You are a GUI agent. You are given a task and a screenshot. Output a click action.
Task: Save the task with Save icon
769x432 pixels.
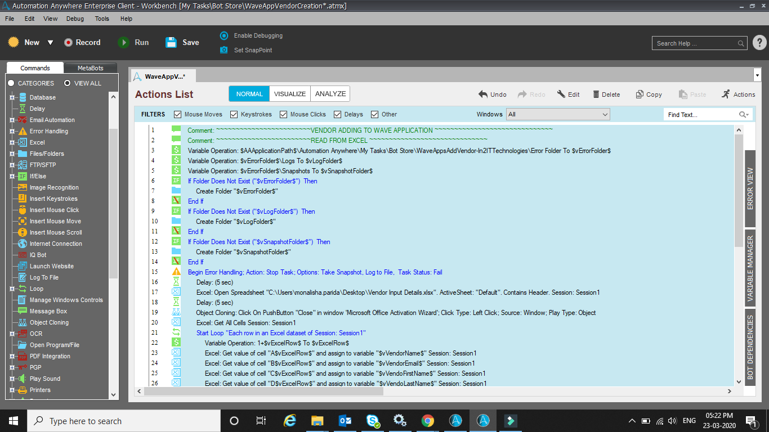point(171,42)
